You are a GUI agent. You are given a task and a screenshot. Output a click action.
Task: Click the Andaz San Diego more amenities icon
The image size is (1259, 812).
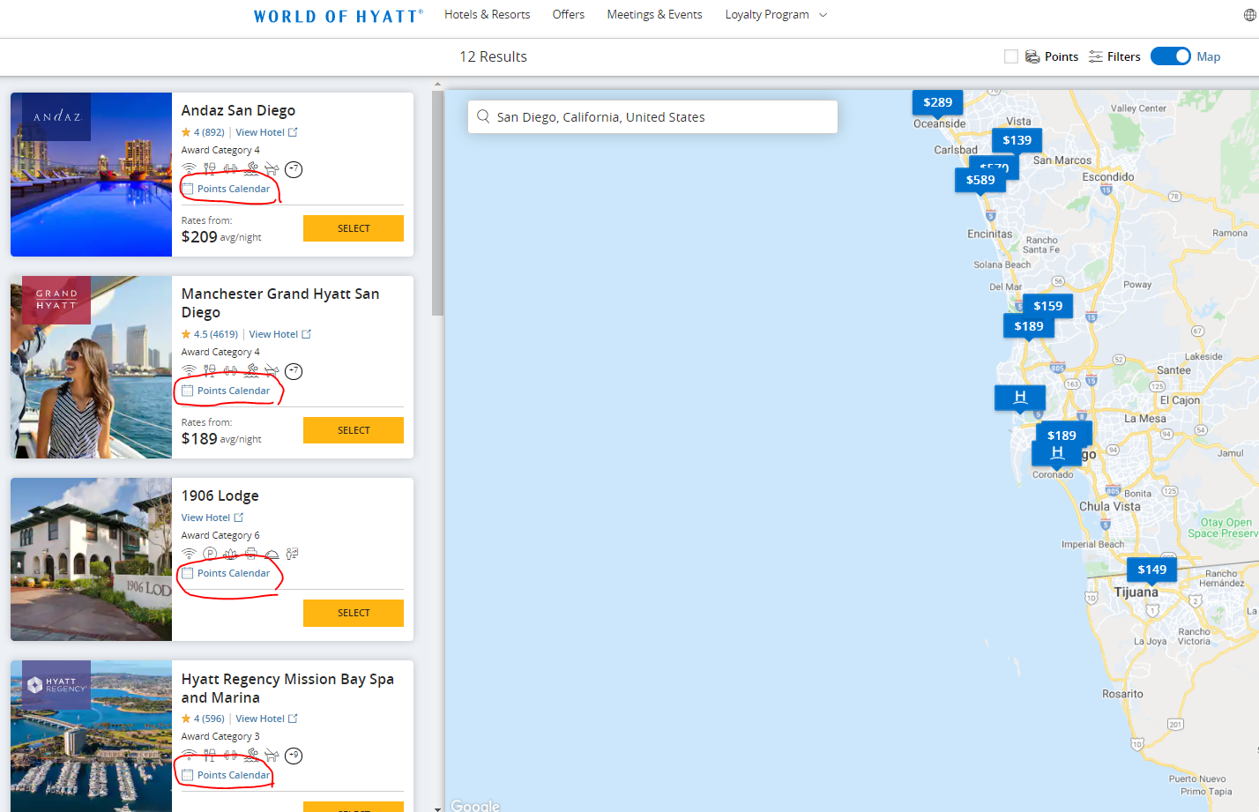point(294,169)
